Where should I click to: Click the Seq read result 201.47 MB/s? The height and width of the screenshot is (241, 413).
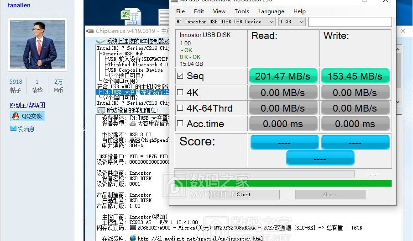click(283, 76)
